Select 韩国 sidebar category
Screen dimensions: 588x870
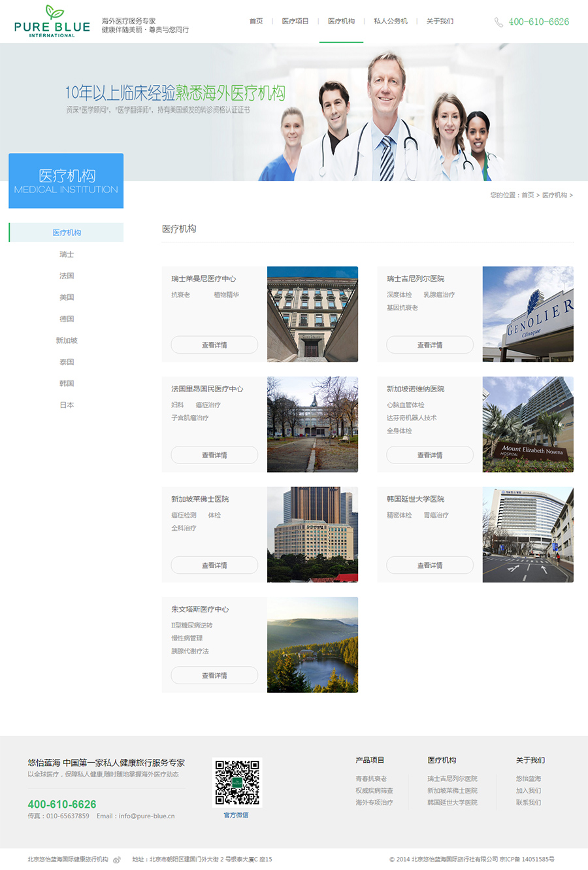(x=65, y=383)
